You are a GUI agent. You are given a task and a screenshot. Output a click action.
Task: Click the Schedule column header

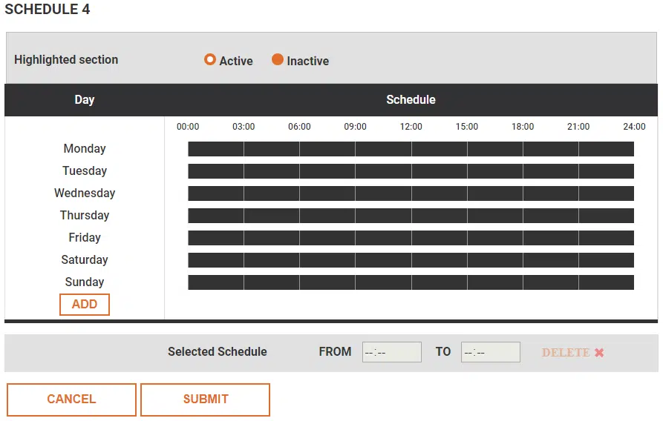tap(411, 100)
